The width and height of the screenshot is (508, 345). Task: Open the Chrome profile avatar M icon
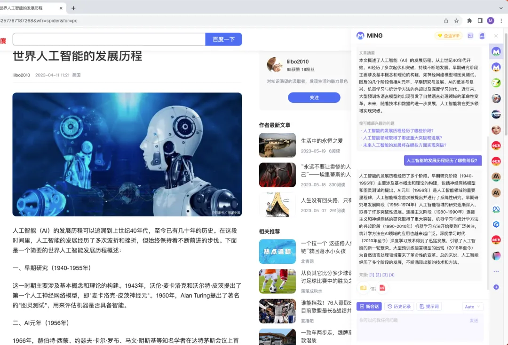[490, 21]
